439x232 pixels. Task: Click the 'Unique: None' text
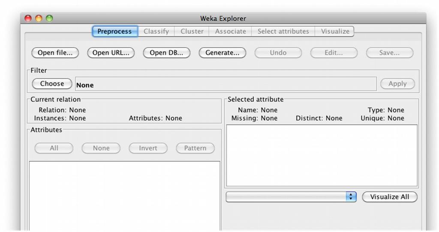[382, 118]
